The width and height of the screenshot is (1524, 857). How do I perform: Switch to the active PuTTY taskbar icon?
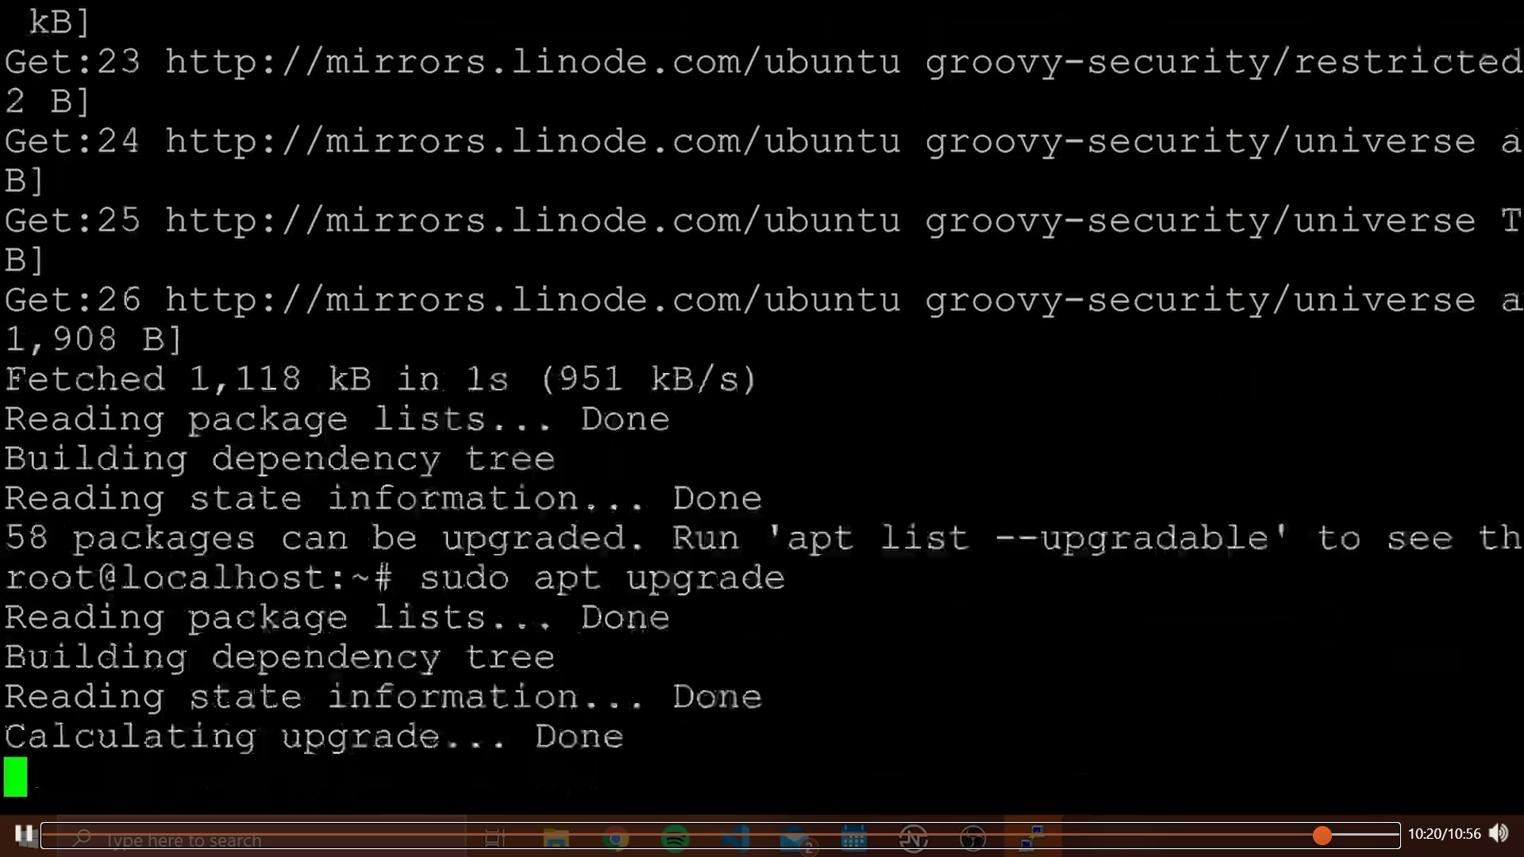click(x=1032, y=838)
